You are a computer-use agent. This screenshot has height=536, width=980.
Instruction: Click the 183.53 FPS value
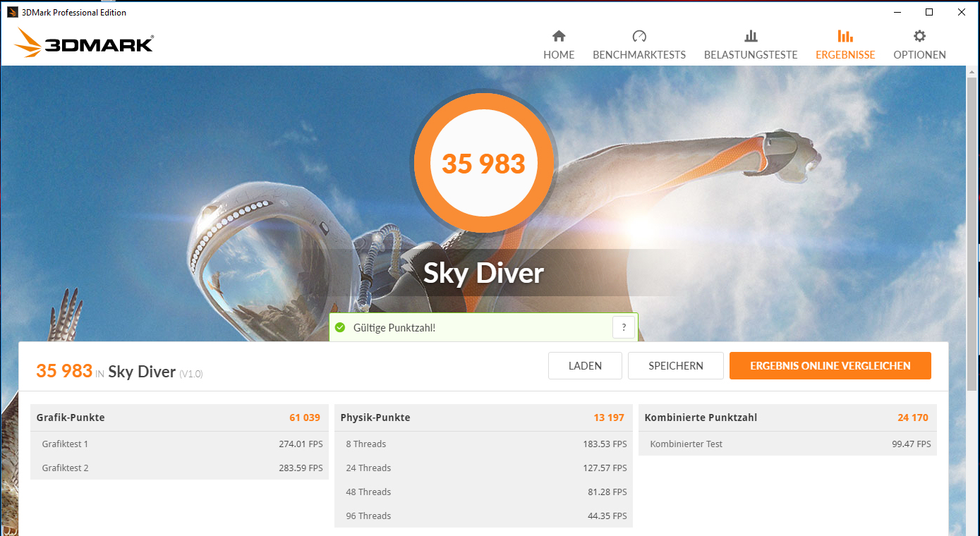[x=605, y=444]
